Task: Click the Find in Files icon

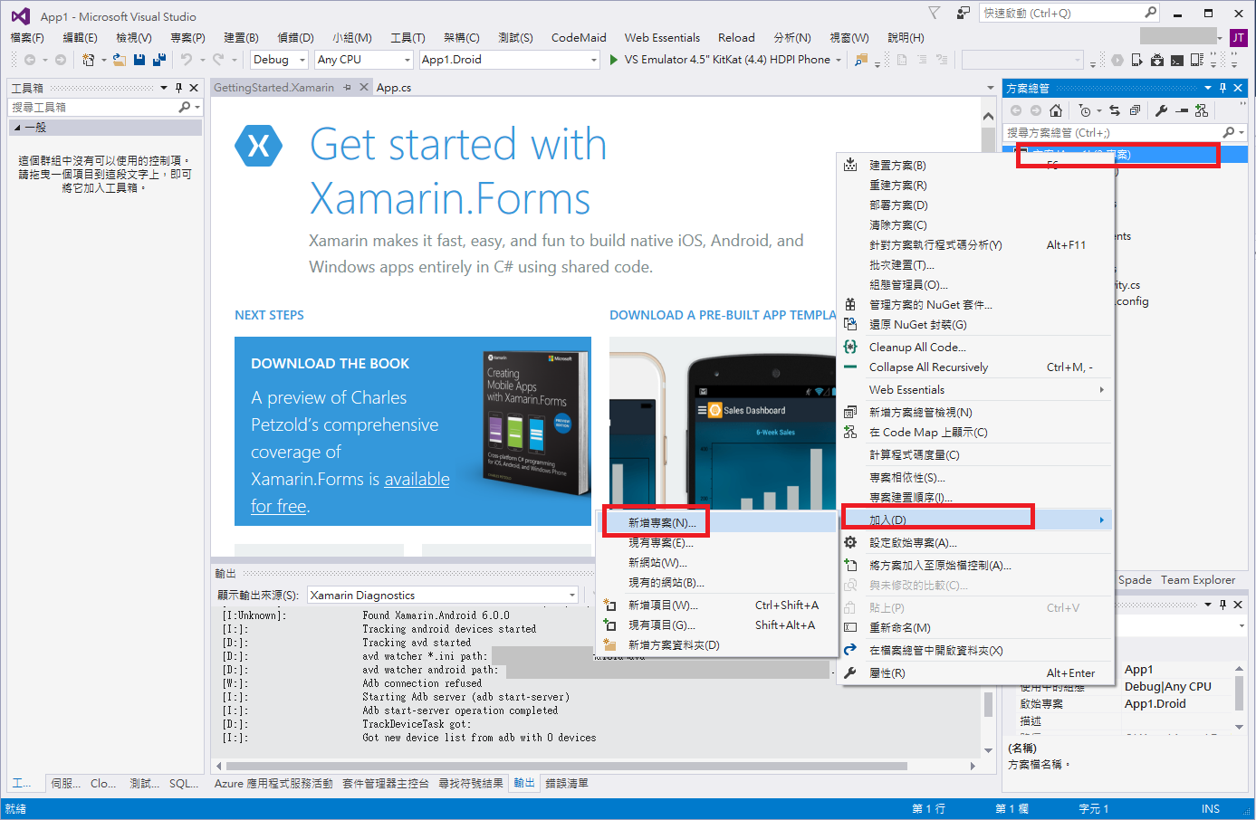Action: coord(861,60)
